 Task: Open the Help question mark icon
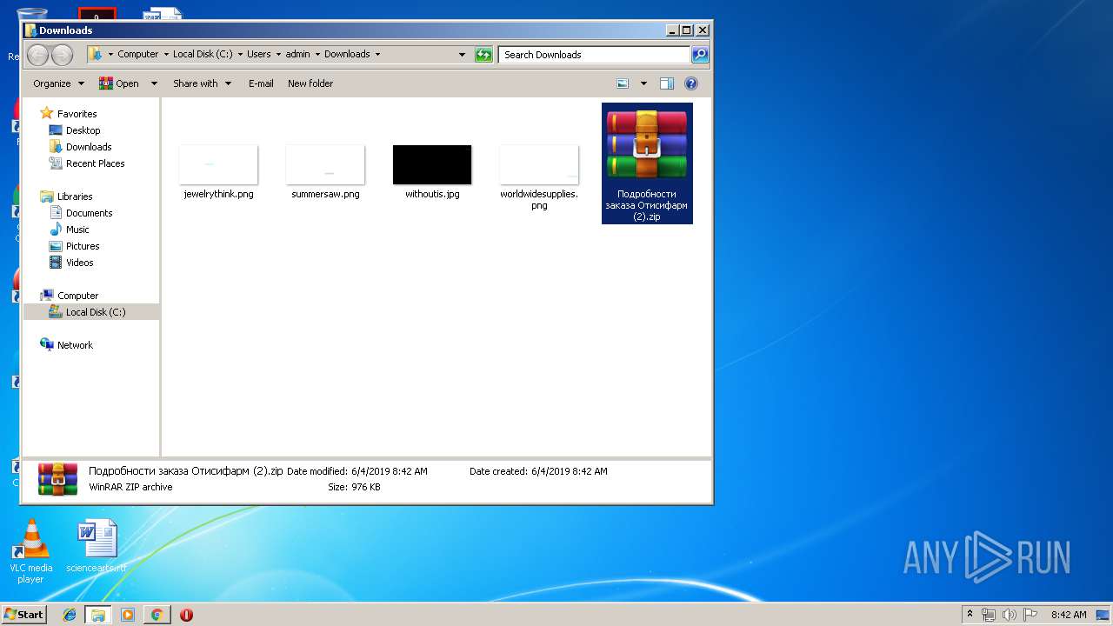(691, 83)
